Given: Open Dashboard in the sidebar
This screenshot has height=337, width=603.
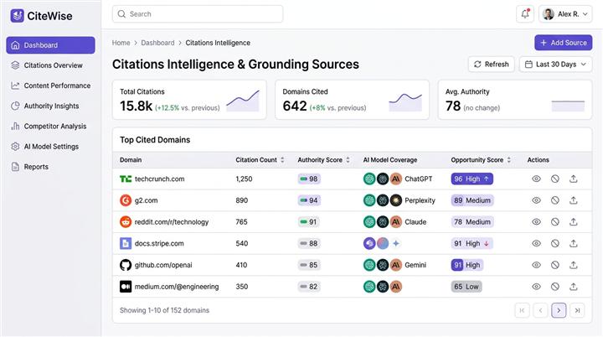Looking at the screenshot, I should tap(50, 45).
